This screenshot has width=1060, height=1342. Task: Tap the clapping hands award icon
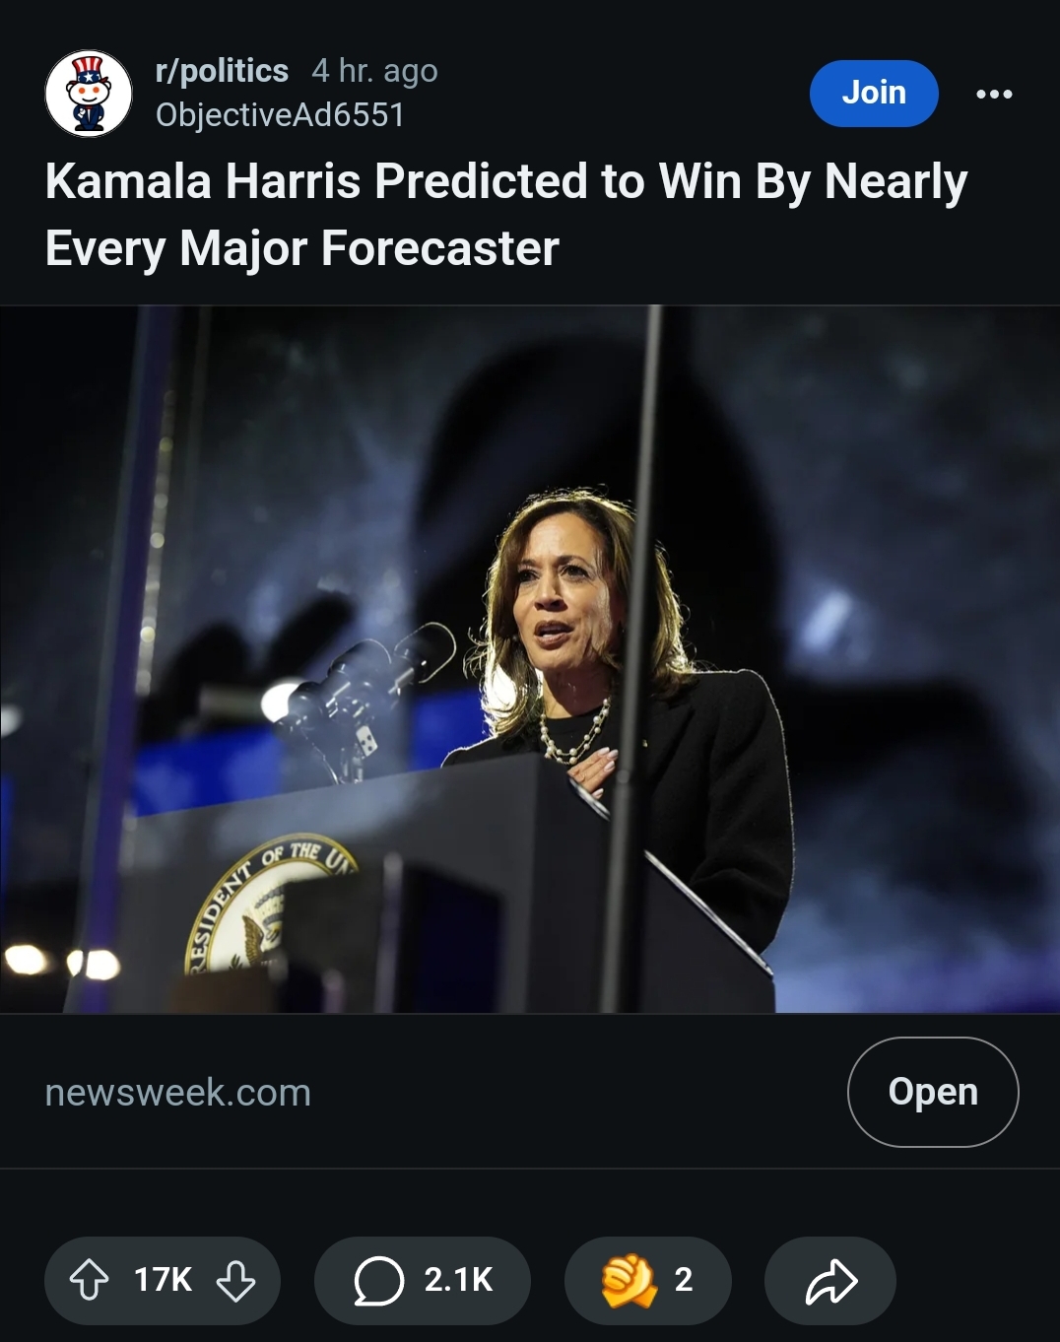[629, 1280]
